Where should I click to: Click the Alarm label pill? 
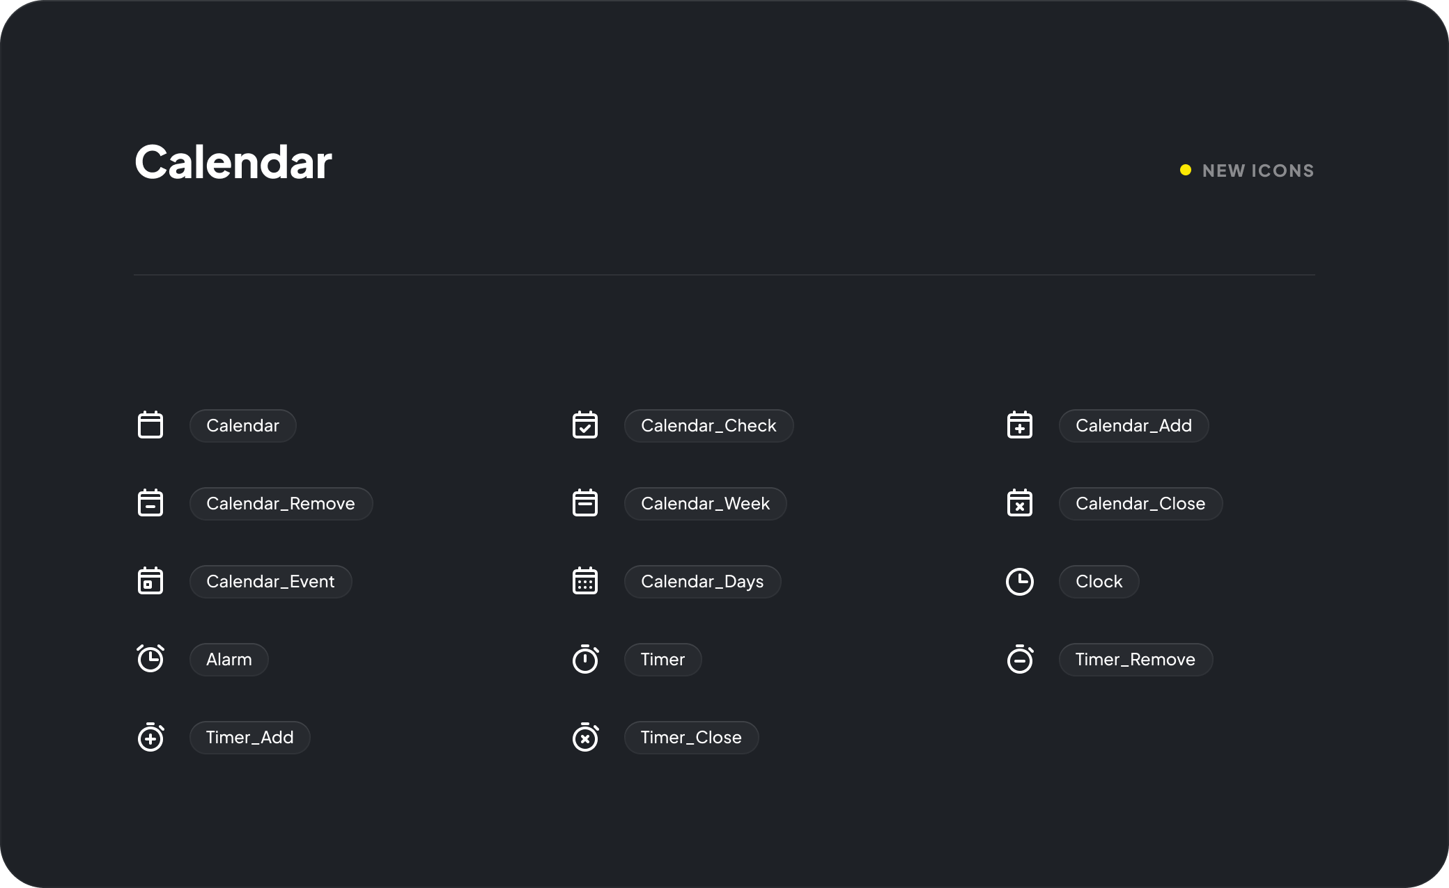pyautogui.click(x=228, y=660)
